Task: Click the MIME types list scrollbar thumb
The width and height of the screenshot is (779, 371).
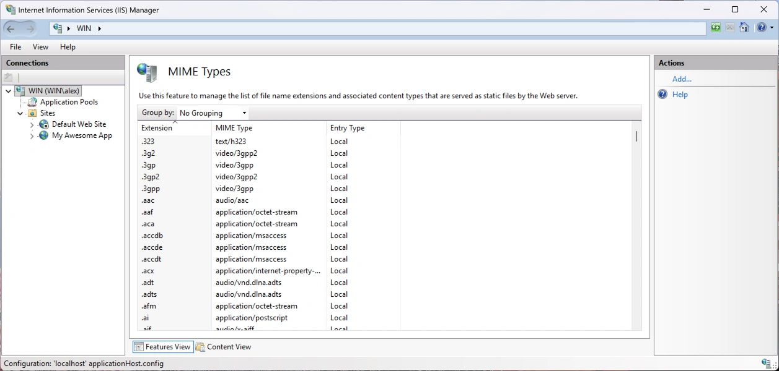Action: click(636, 136)
